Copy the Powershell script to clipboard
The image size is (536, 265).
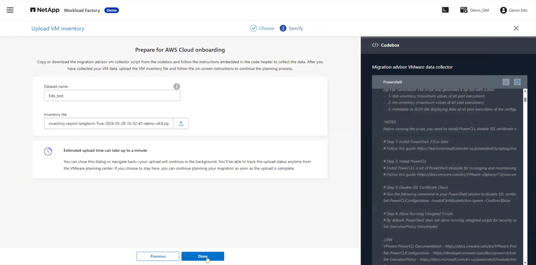(x=517, y=82)
